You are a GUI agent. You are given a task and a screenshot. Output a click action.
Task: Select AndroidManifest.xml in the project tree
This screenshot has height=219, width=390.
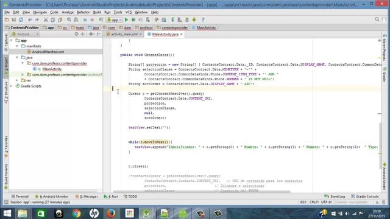(48, 52)
